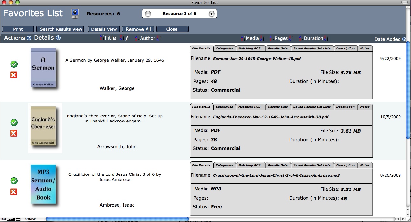This screenshot has height=222, width=411.
Task: Open Notes tab for George Walker sermon
Action: (365, 48)
